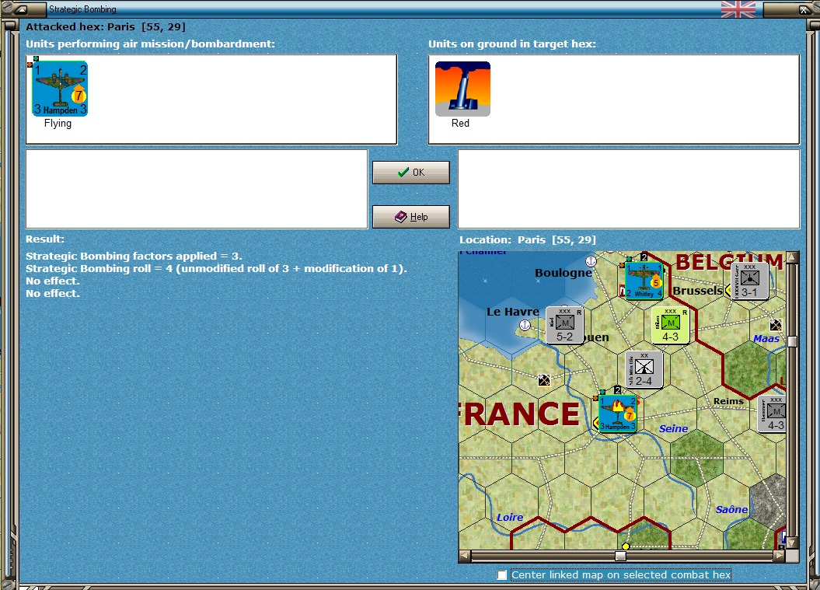Click the mine resource icon west of Paris

tap(544, 380)
